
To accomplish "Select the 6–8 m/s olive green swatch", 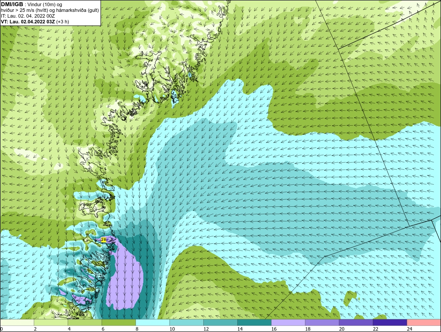I will point(119,322).
